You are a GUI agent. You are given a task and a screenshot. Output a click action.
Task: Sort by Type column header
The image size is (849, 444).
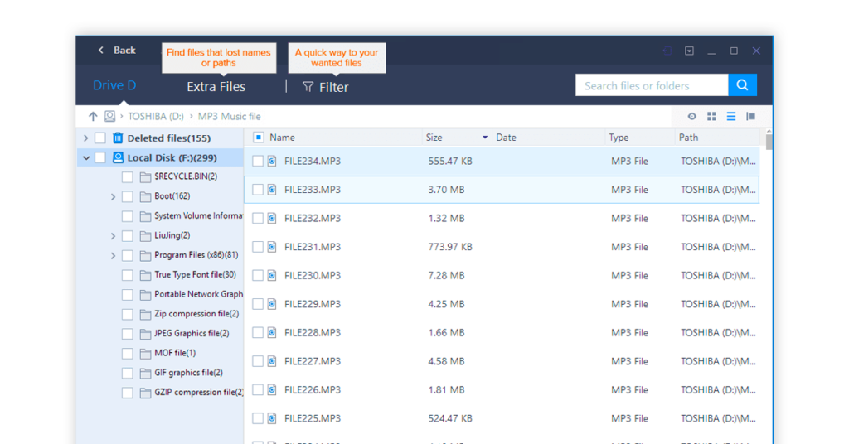[619, 138]
